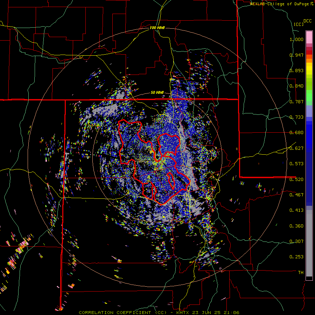This screenshot has width=315, height=315.
Task: Click the 0.893 scale value
Action: click(296, 70)
